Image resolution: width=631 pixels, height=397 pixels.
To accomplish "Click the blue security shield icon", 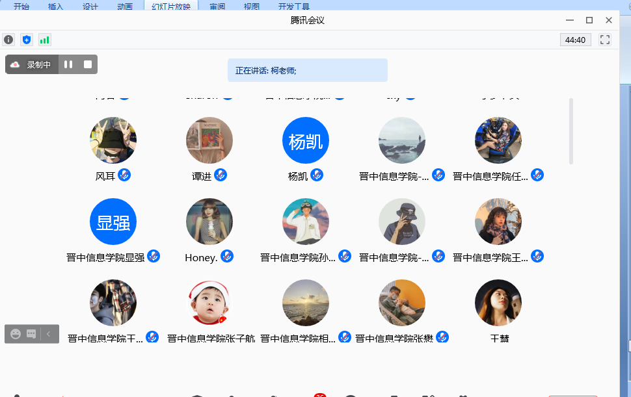I will point(27,40).
